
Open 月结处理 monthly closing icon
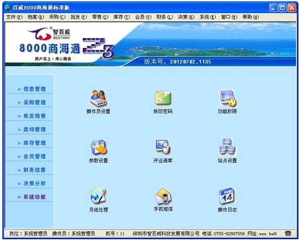pos(99,196)
